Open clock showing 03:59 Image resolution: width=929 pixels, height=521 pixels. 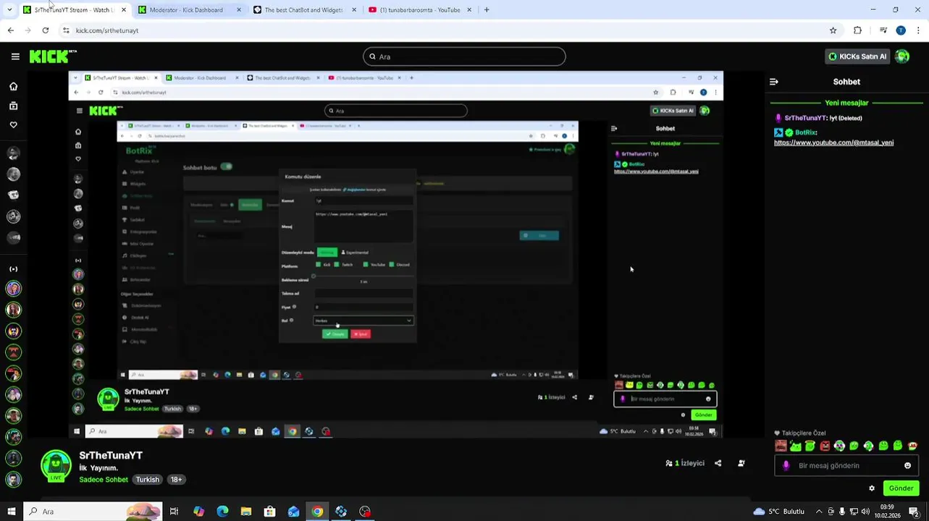coord(888,512)
